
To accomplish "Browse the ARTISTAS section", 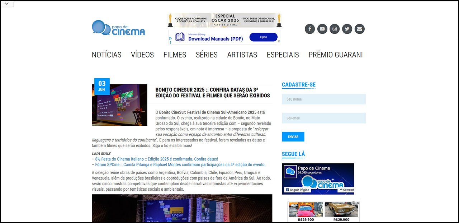I will [x=242, y=55].
